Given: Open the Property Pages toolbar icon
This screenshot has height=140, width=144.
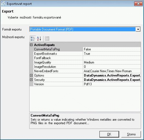Looking at the screenshot, I should click(x=47, y=39).
